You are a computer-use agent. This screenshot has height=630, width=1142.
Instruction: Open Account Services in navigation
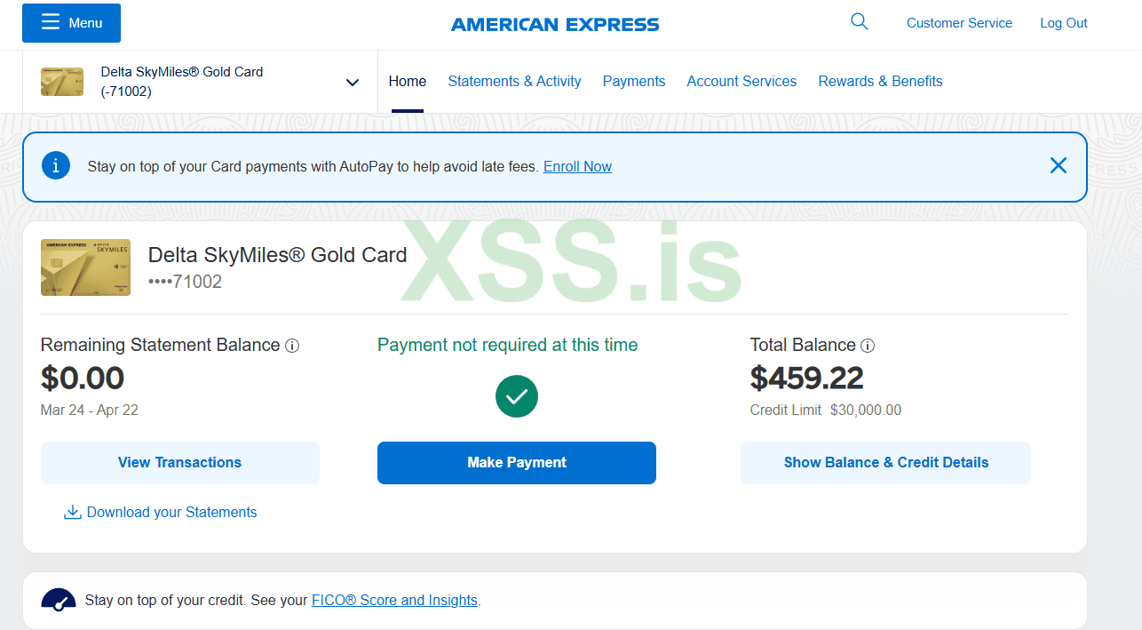click(742, 82)
